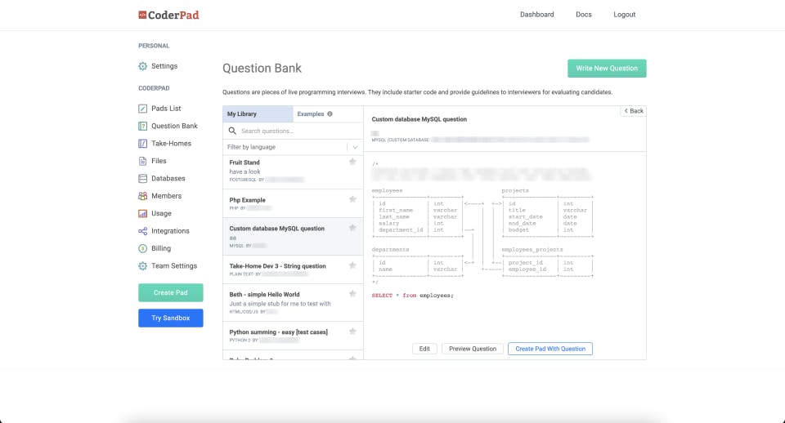
Task: Click the Members people icon
Action: pos(142,196)
